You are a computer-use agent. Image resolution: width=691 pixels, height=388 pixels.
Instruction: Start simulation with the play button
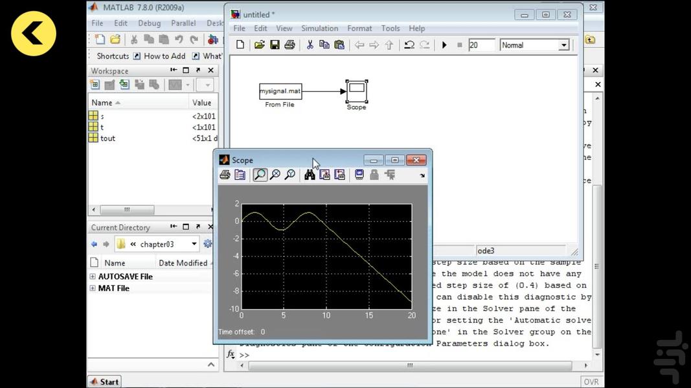pyautogui.click(x=444, y=45)
